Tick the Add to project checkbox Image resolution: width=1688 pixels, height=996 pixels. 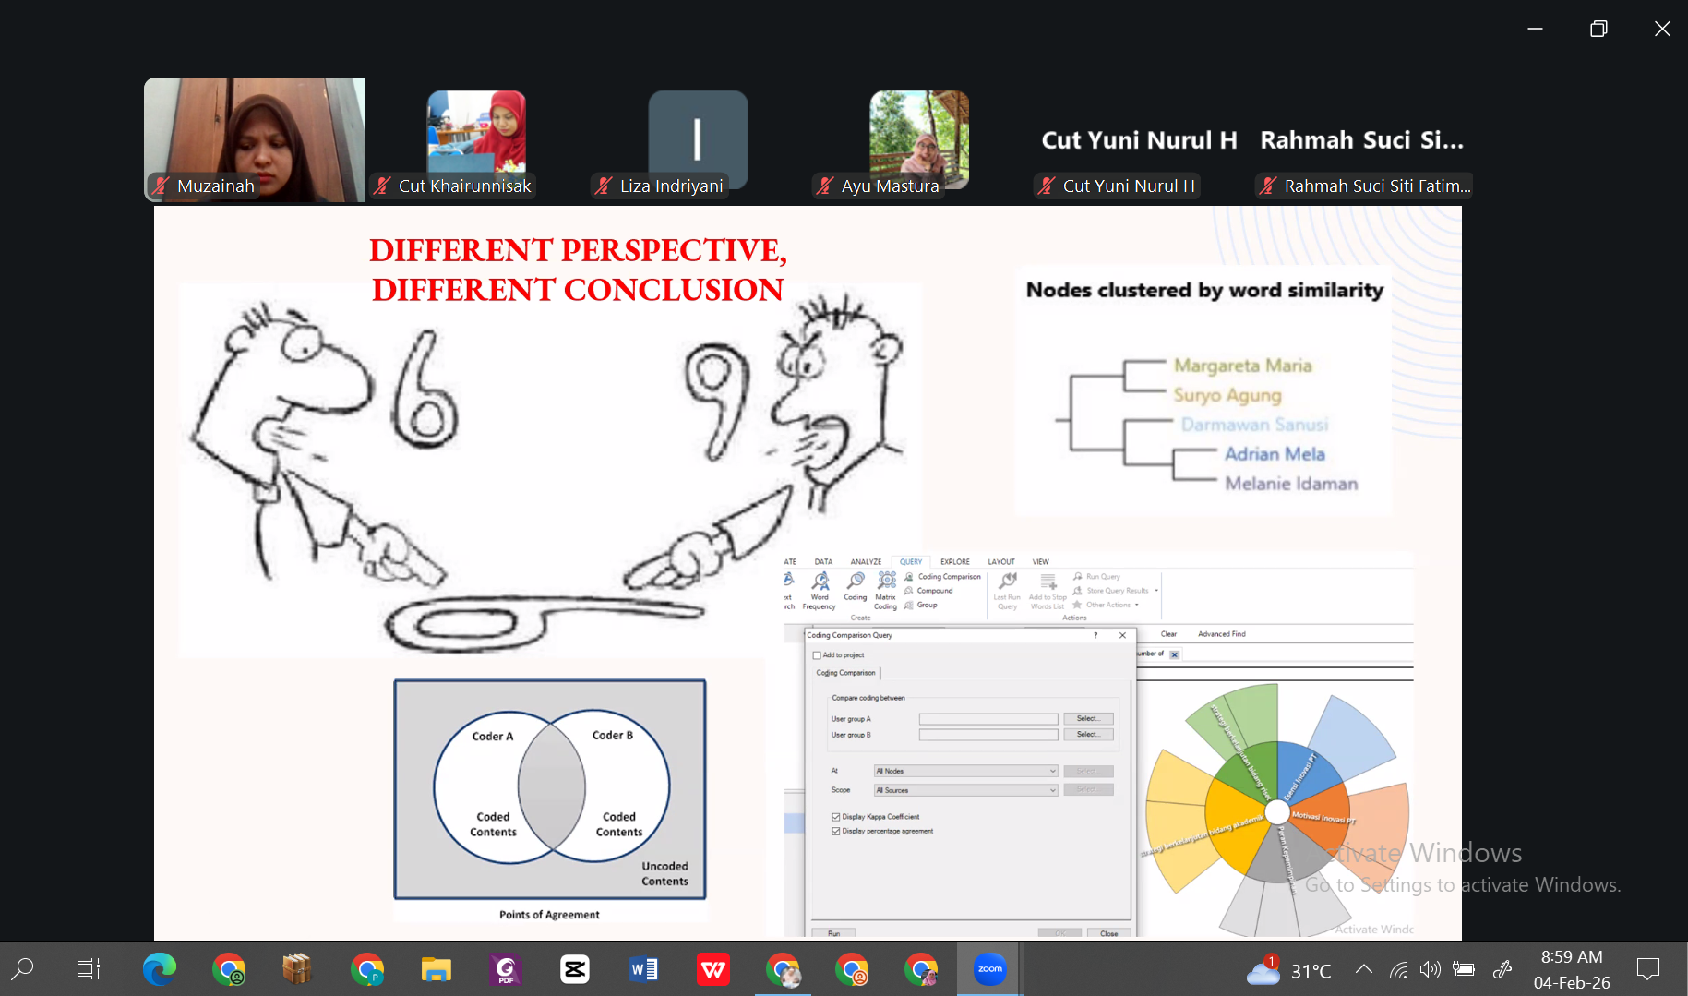point(817,655)
